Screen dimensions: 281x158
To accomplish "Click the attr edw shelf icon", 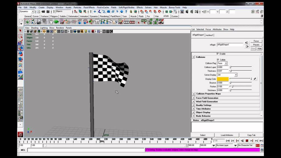I will (x=161, y=22).
